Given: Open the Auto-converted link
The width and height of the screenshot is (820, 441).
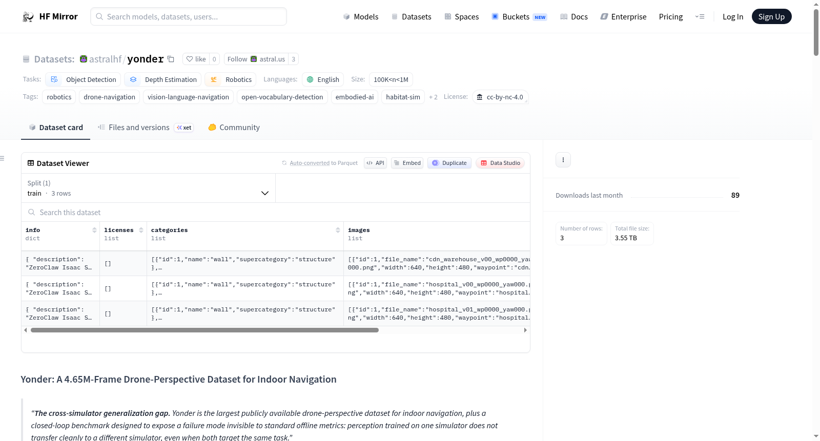Looking at the screenshot, I should pos(310,163).
